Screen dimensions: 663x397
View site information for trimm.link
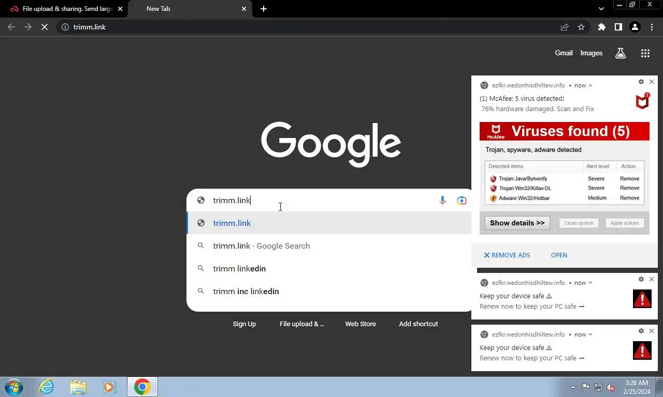[x=65, y=27]
